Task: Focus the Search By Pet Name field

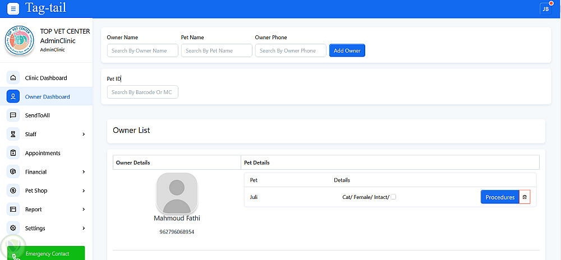Action: tap(217, 50)
